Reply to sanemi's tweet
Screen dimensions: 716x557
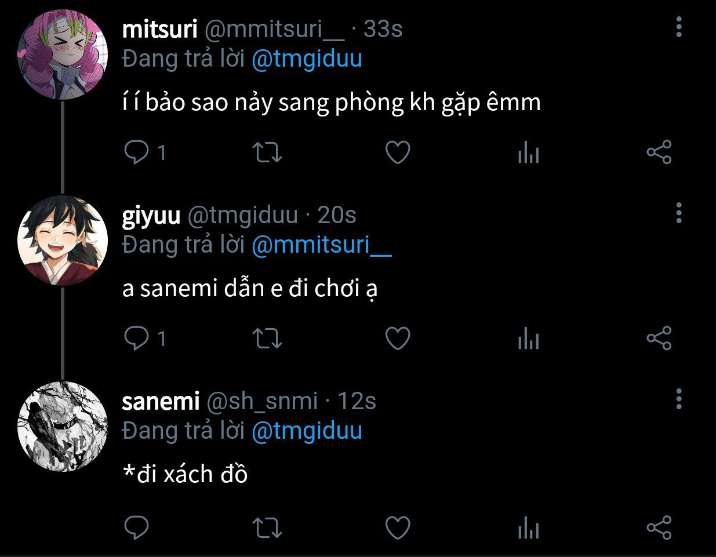click(137, 527)
